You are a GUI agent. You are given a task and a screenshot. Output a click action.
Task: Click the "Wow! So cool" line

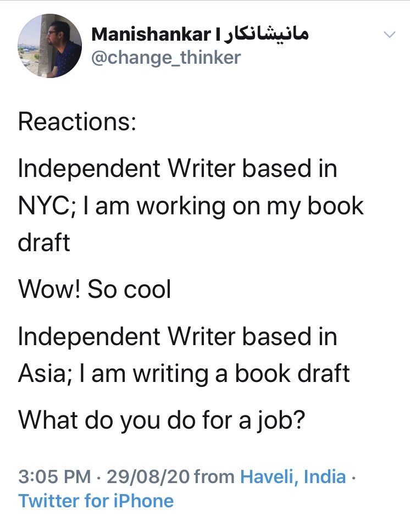(x=95, y=290)
